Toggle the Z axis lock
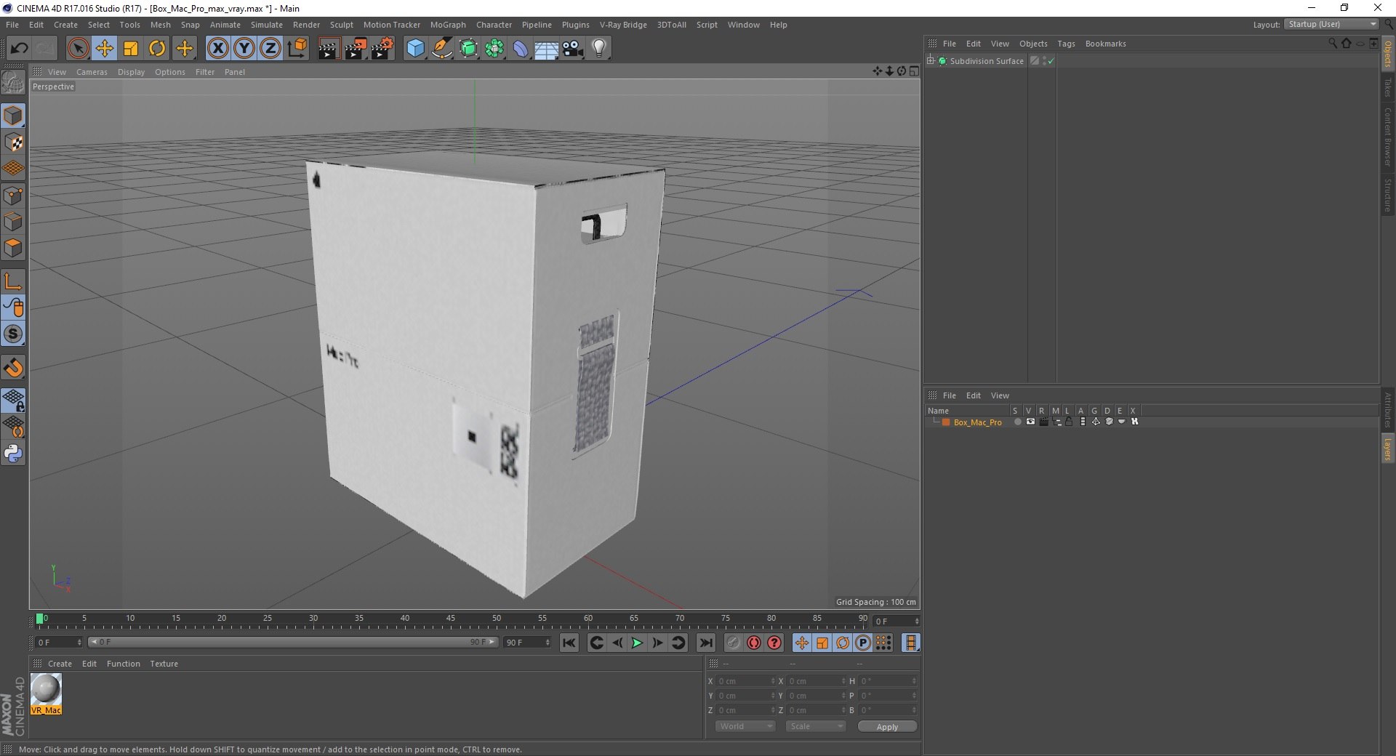The height and width of the screenshot is (756, 1396). [x=270, y=49]
